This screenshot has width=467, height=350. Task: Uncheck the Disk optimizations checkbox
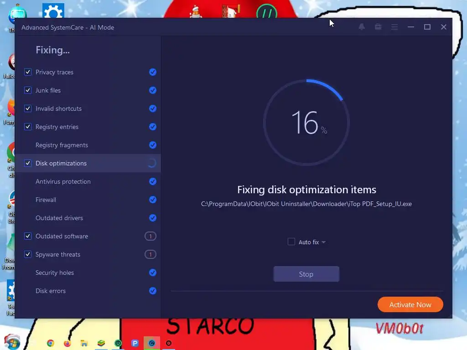point(28,163)
